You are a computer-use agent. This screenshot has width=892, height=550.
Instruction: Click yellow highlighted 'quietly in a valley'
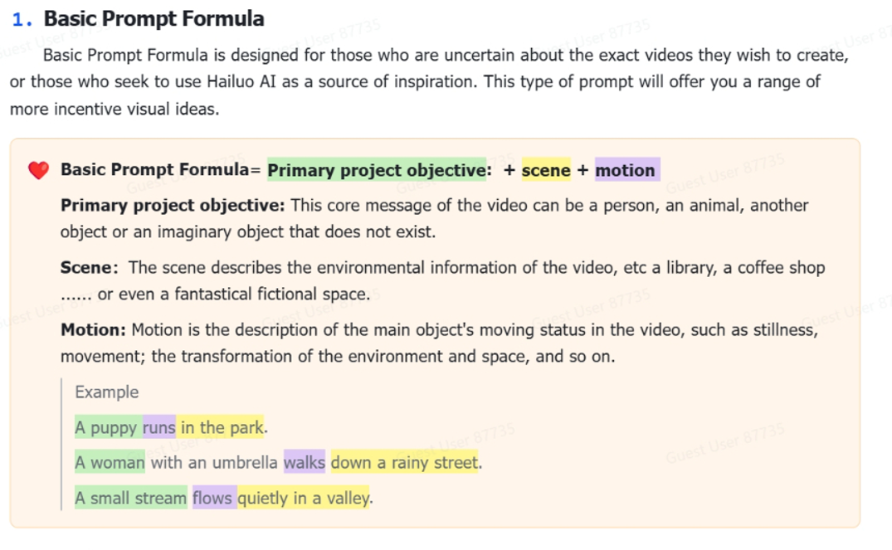click(x=304, y=497)
